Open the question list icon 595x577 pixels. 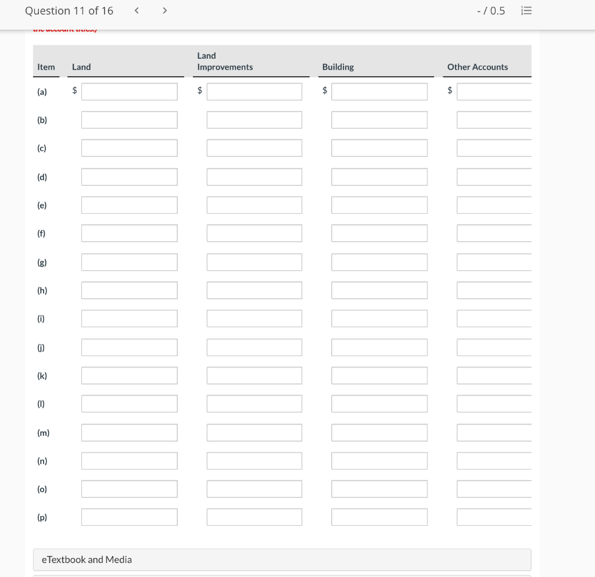click(526, 10)
